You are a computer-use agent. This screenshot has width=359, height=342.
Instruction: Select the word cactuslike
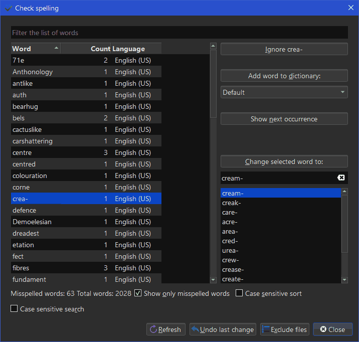point(86,129)
